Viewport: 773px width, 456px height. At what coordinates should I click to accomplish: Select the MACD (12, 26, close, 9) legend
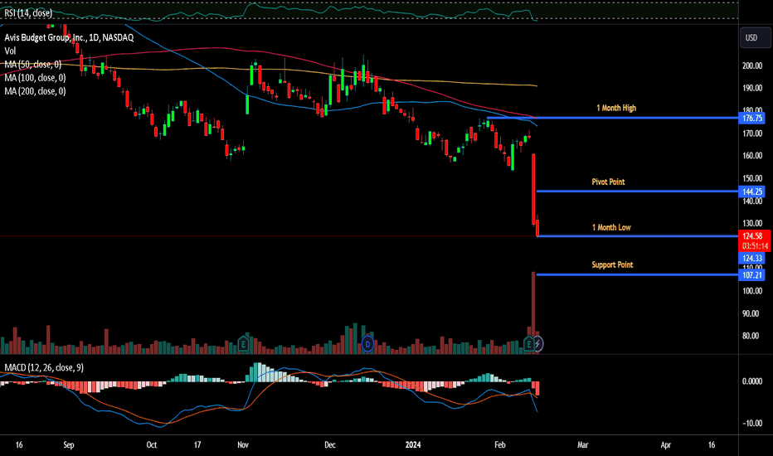pyautogui.click(x=44, y=367)
